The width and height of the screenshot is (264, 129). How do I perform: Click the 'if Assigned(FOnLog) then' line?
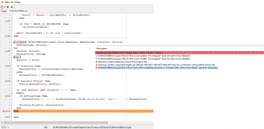tap(33, 81)
